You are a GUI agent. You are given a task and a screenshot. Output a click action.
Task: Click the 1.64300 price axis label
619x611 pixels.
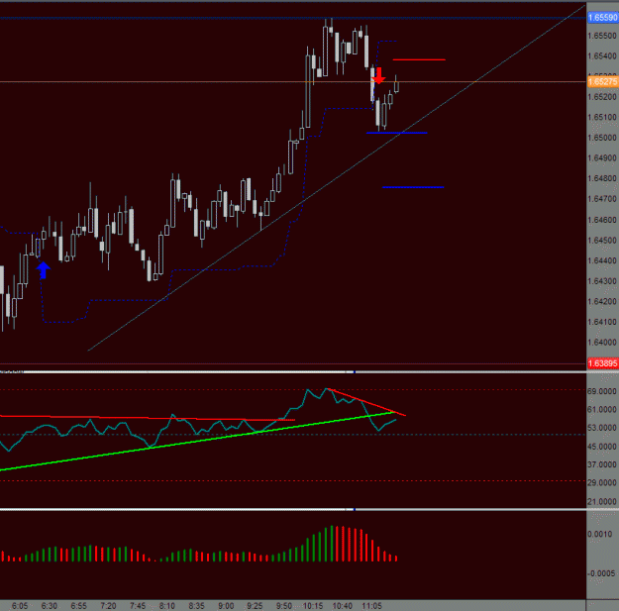[602, 281]
